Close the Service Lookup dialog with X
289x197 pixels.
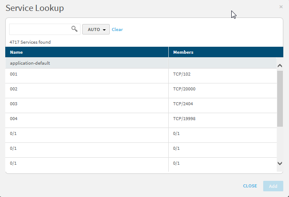[281, 7]
